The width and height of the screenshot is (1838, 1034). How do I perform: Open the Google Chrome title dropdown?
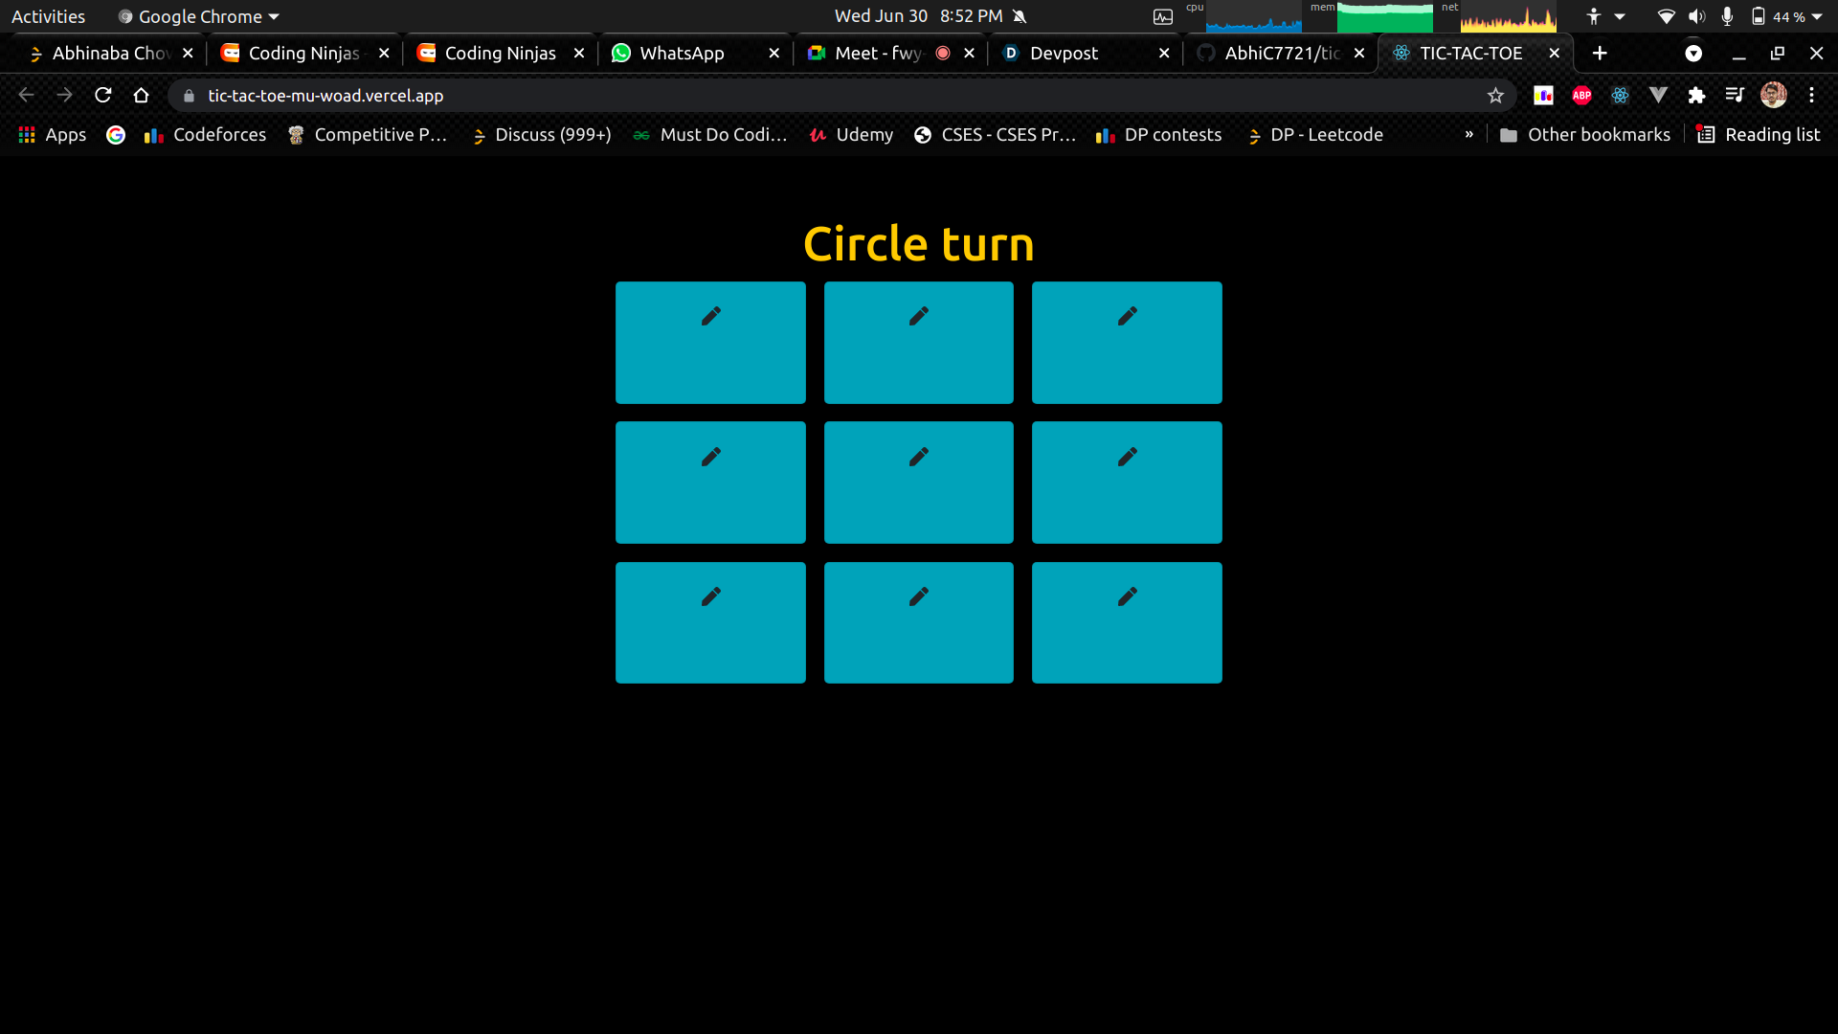[x=274, y=15]
